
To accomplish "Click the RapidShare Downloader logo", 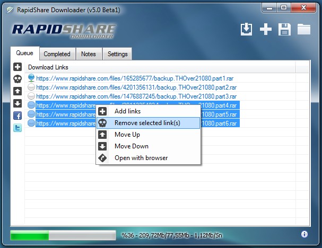I will tap(64, 31).
